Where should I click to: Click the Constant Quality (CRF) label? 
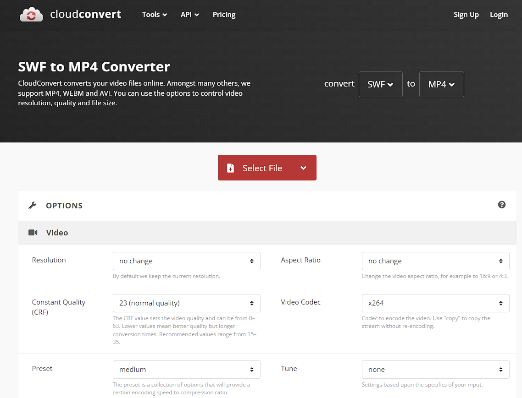click(x=59, y=307)
